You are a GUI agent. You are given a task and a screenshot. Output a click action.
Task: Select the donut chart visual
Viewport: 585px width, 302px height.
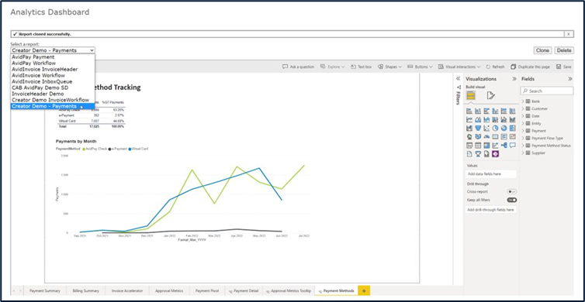(504, 128)
